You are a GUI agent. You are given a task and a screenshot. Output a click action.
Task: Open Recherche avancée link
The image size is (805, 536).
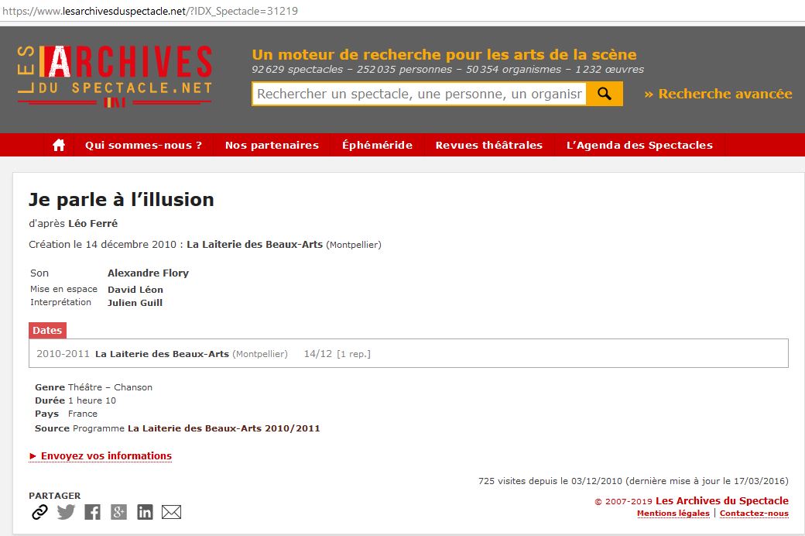(x=718, y=94)
